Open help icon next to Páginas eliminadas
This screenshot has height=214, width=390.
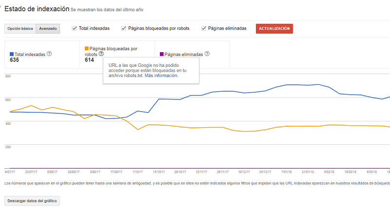[207, 54]
